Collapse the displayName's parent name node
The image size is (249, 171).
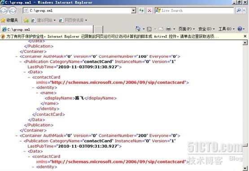37,93
